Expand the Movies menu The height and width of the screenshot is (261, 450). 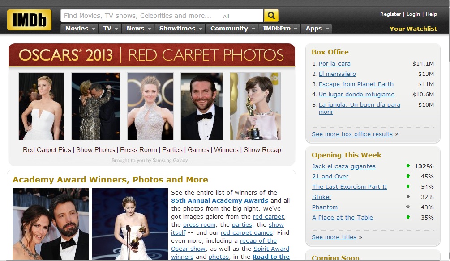(80, 29)
